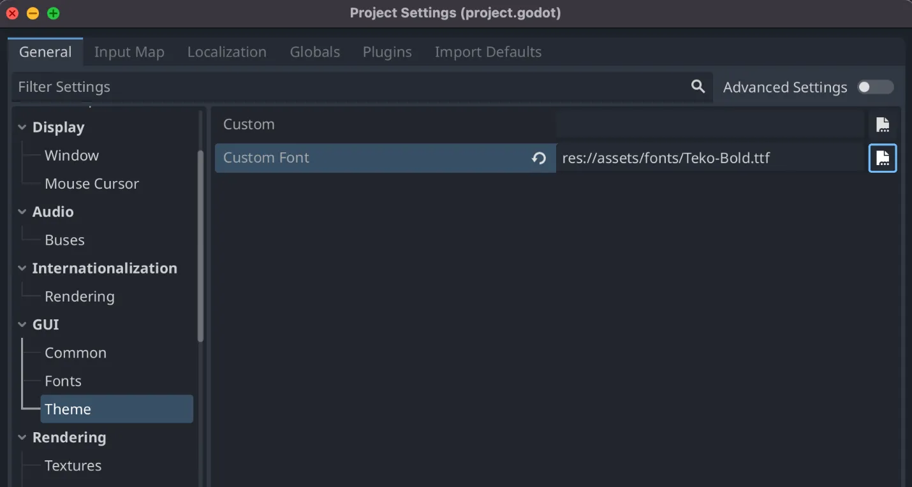
Task: Collapse the Internationalization section
Action: [22, 268]
